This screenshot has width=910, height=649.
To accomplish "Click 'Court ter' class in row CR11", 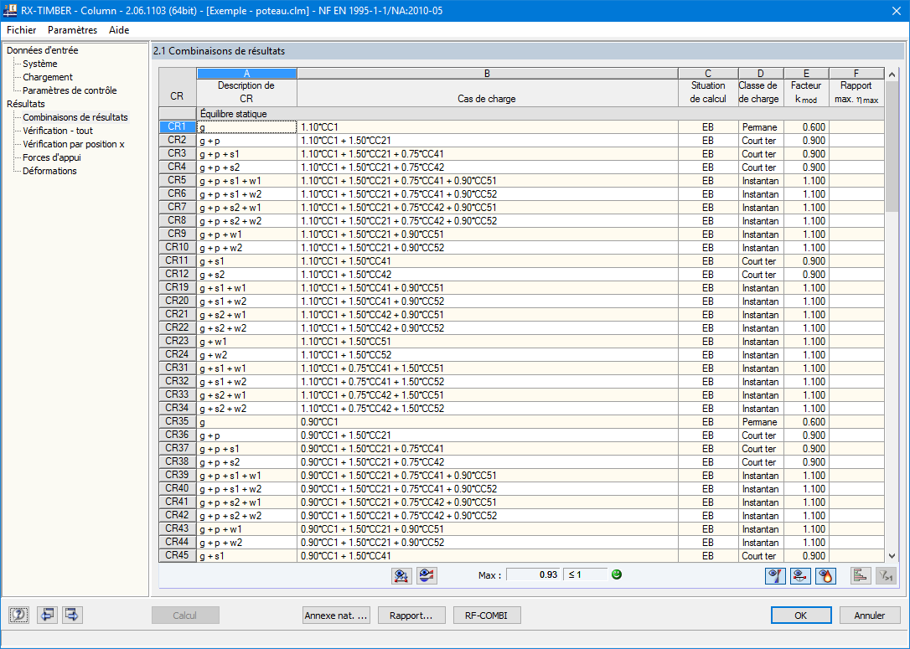I will 761,261.
